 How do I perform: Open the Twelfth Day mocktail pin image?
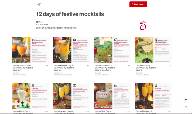coord(30,50)
